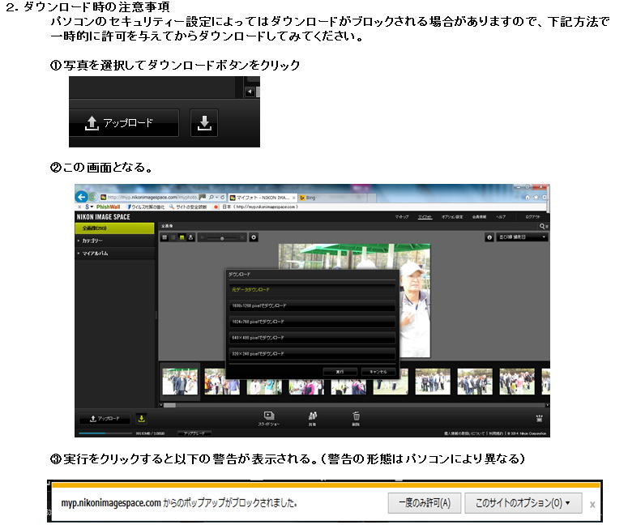Screen dimensions: 628x529
Task: Click the アップグレード button
Action: [x=194, y=433]
